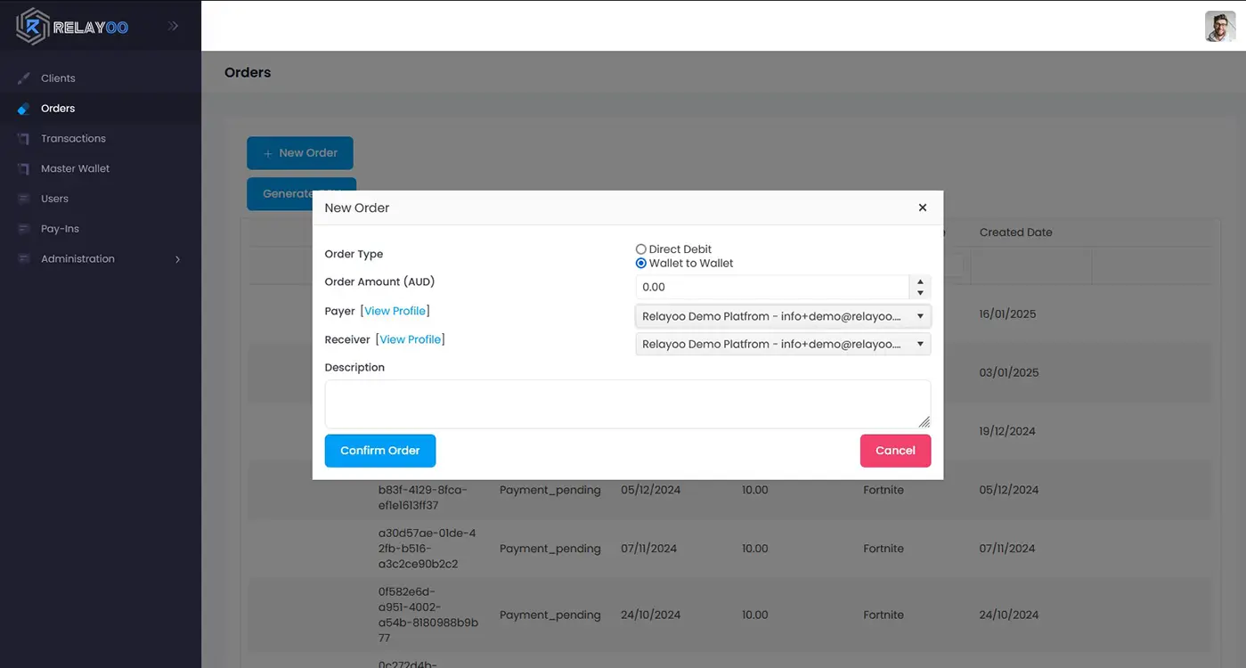This screenshot has height=668, width=1246.
Task: Open the user profile avatar
Action: coord(1219,27)
